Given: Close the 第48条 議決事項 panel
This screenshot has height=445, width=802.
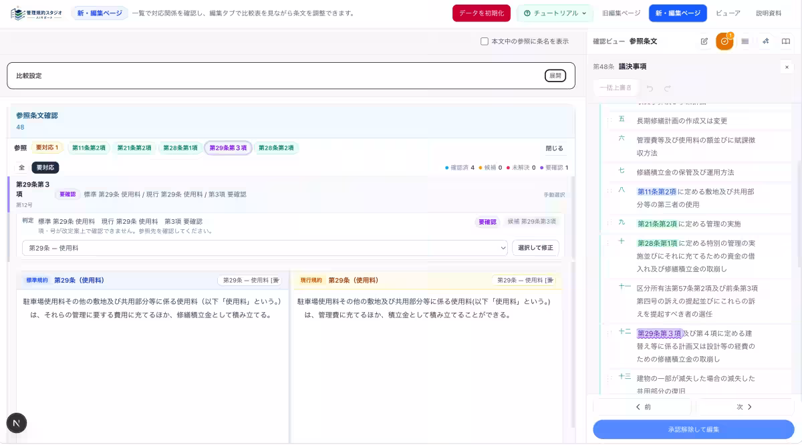Looking at the screenshot, I should click(x=787, y=67).
